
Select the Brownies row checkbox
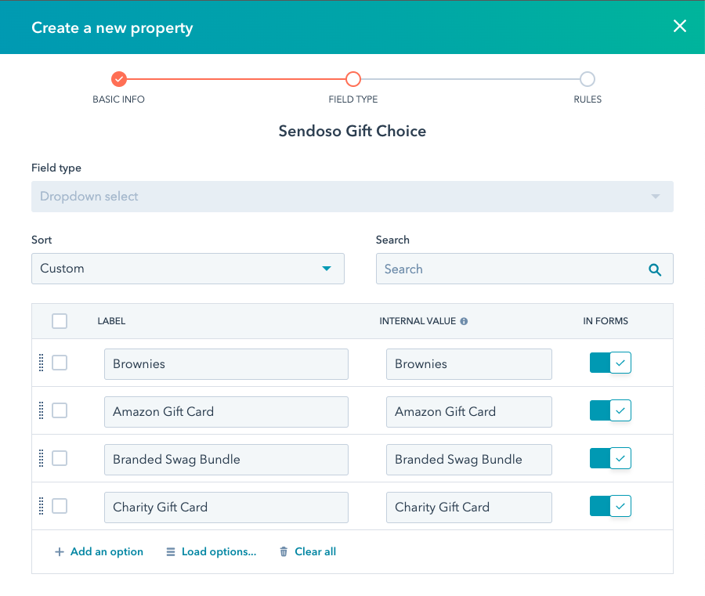point(60,363)
